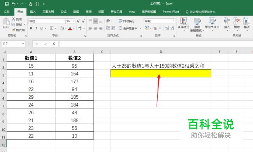The width and height of the screenshot is (253, 152).
Task: Click the Increase Indent icon
Action: [113, 28]
